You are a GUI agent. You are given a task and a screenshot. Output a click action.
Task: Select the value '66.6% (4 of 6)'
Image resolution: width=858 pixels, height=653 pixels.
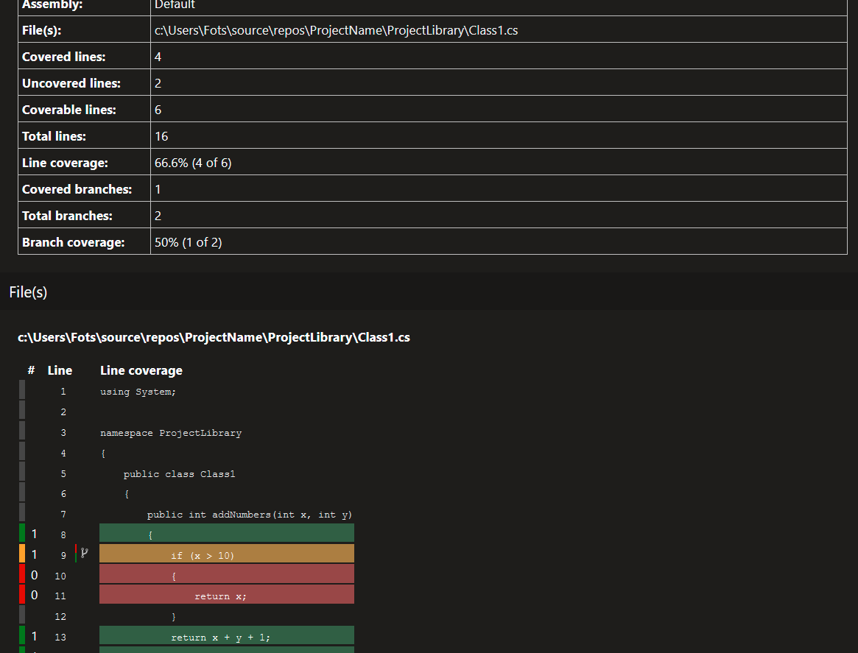click(x=193, y=163)
